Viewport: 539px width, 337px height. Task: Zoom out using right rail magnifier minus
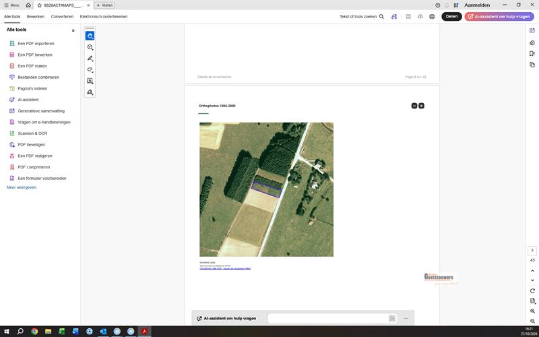click(532, 321)
